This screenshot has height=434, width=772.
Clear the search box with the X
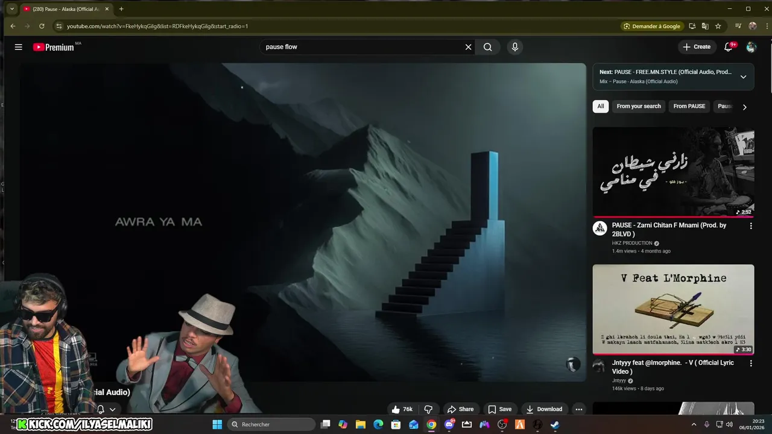(468, 47)
